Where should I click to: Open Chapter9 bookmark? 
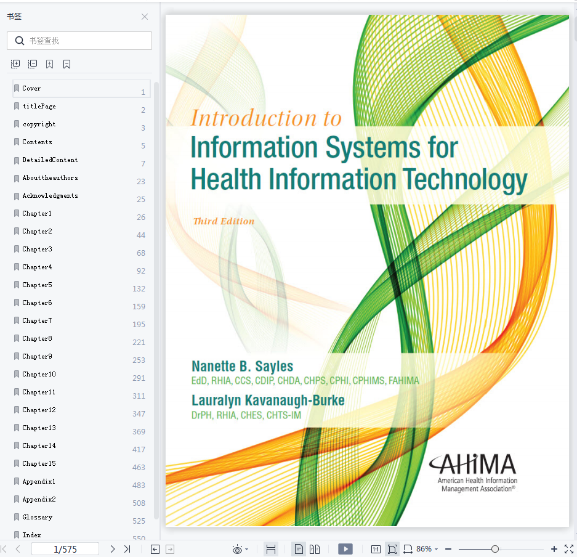click(x=81, y=356)
